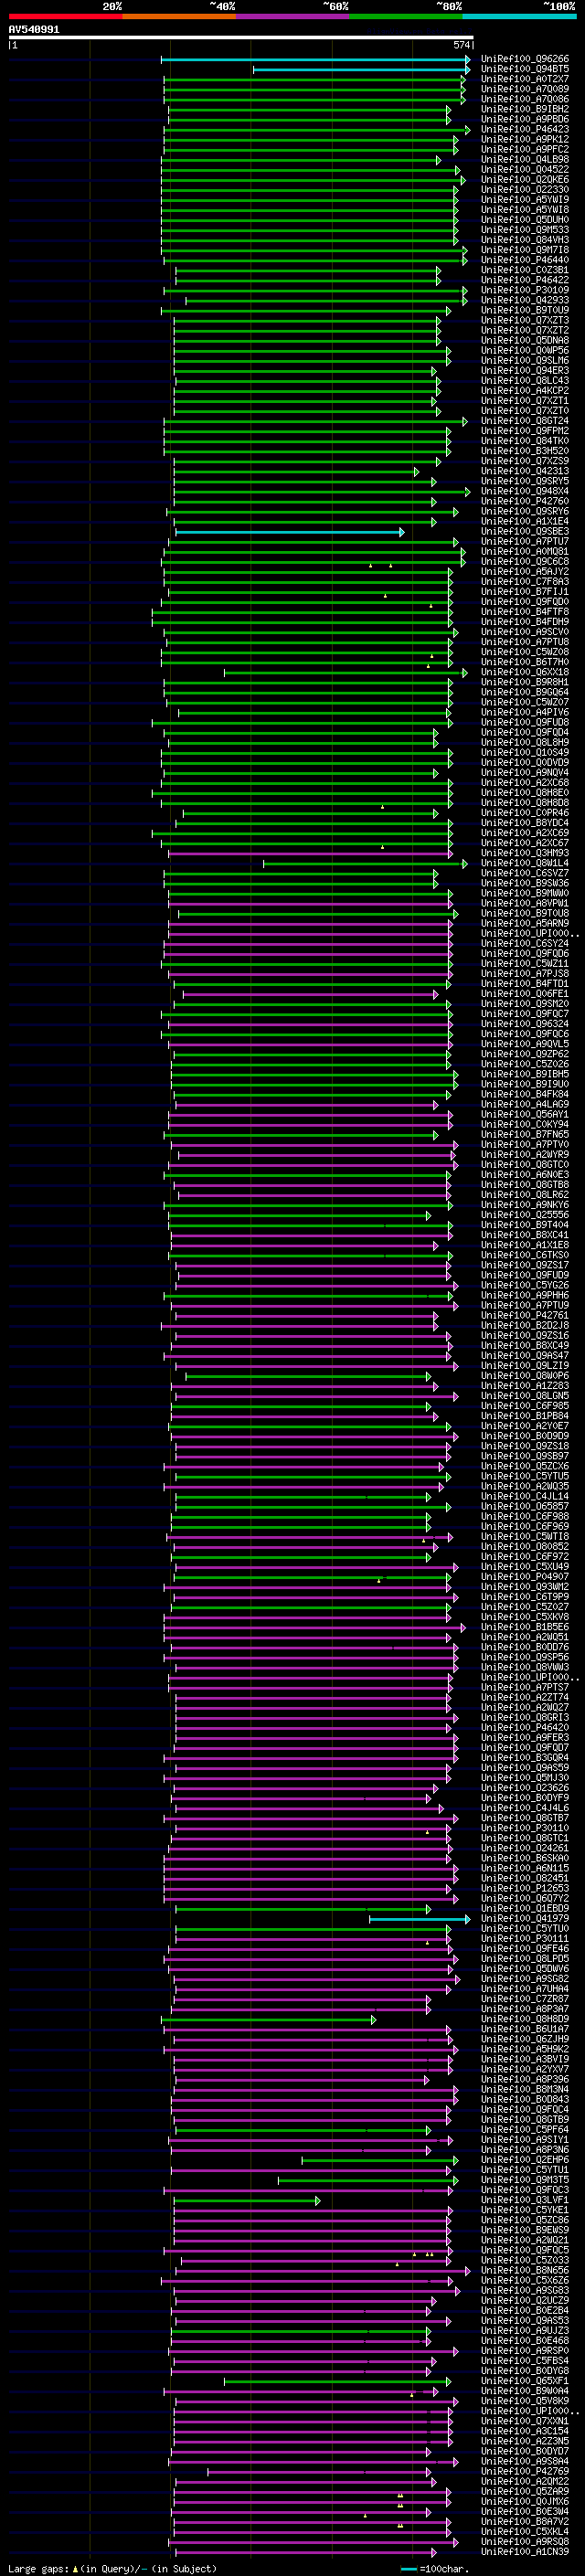The image size is (585, 2576).
Task: Select the UniRef100_Q3HM93 entry
Action: click(x=525, y=854)
